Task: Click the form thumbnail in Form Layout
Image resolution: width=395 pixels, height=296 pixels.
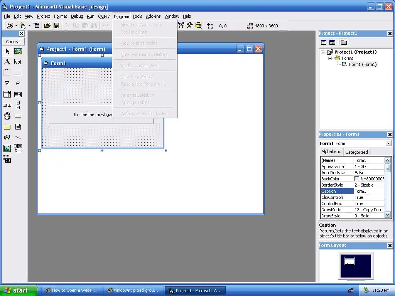Action: pyautogui.click(x=349, y=261)
